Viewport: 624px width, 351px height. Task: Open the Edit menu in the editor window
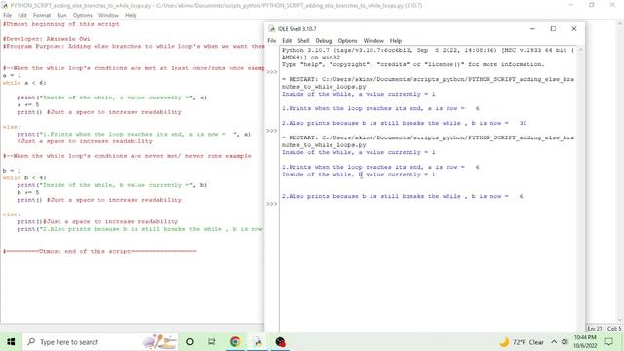pyautogui.click(x=22, y=15)
